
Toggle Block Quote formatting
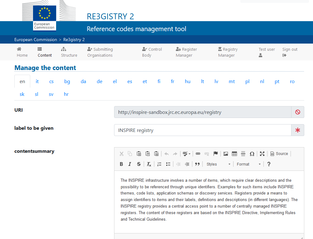(x=197, y=164)
